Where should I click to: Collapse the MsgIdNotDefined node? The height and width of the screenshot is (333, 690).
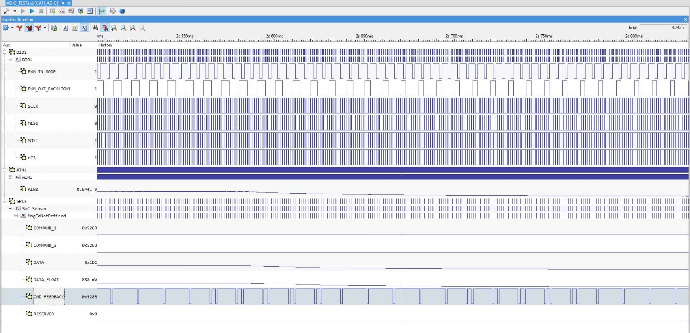point(16,216)
